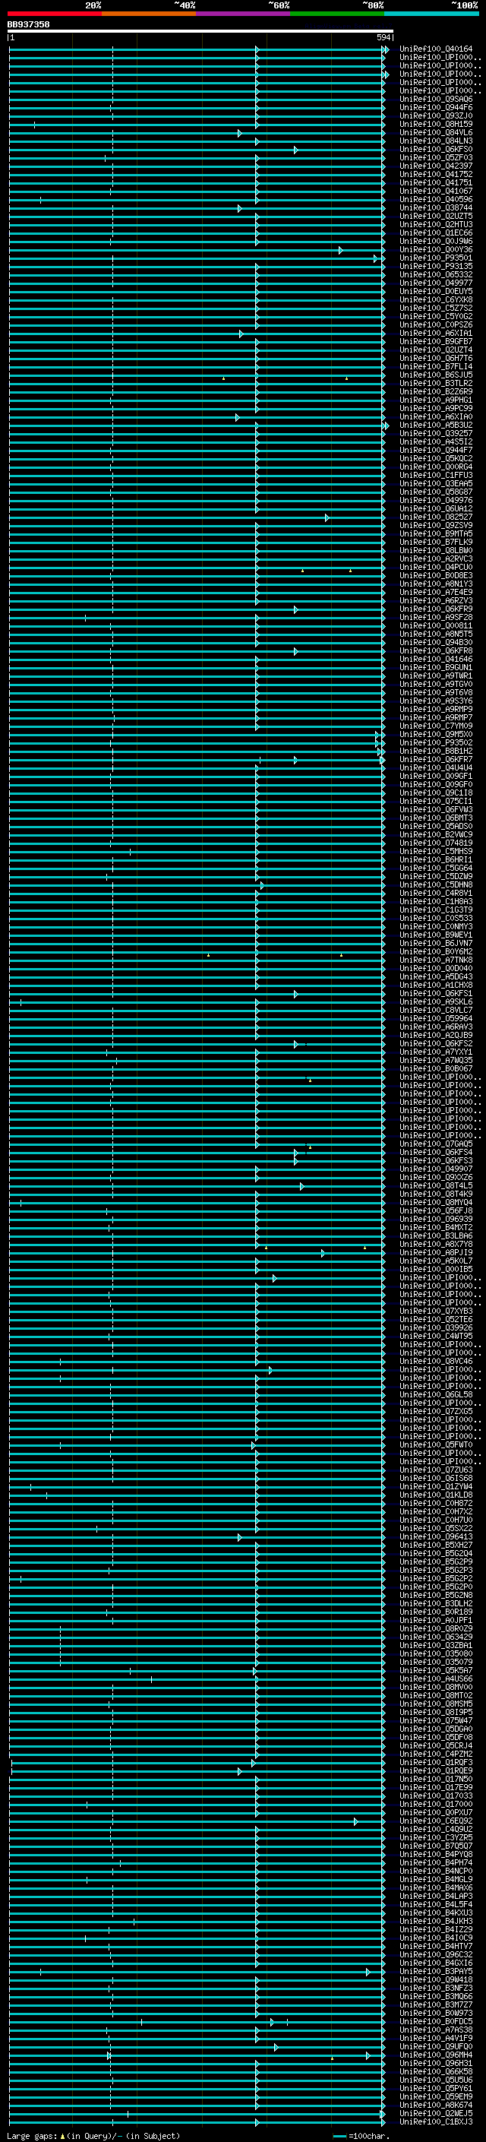This screenshot has height=2142, width=486.
Task: Select the UniRef100_Q41752 label
Action: coord(436,175)
